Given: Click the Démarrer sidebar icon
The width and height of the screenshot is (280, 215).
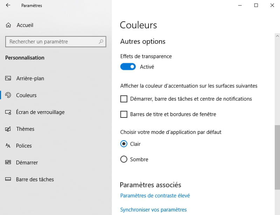Looking at the screenshot, I should [x=8, y=163].
